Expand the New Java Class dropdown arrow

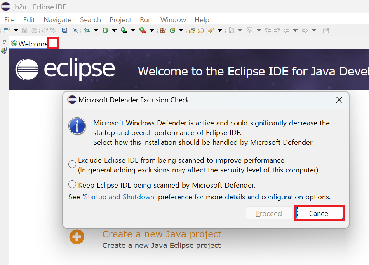(181, 30)
